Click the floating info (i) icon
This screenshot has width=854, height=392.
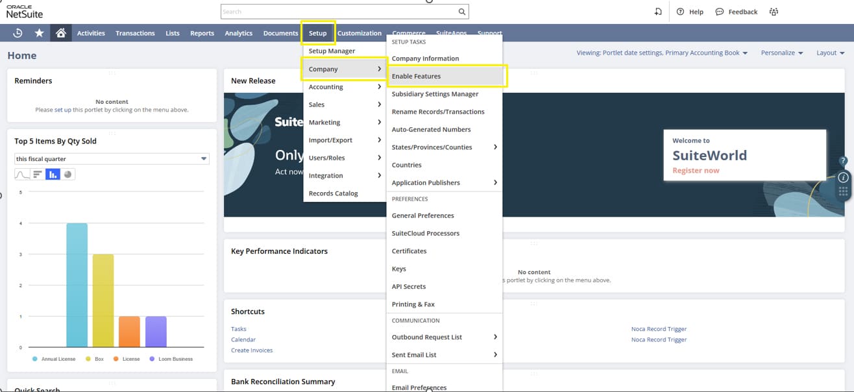click(844, 177)
